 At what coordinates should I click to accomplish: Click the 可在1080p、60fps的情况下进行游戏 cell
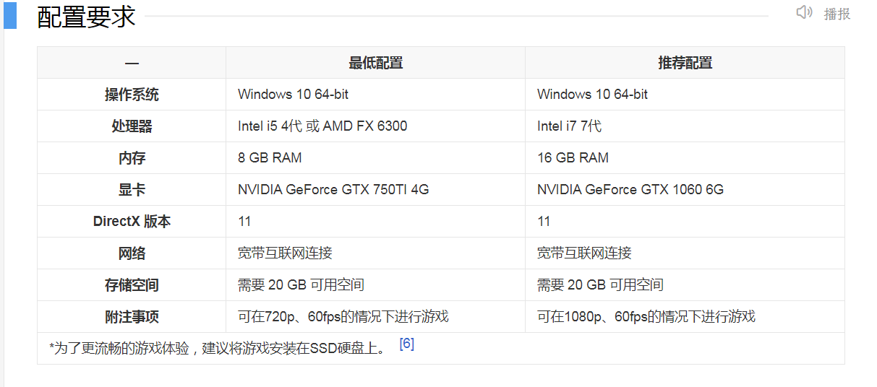[685, 317]
